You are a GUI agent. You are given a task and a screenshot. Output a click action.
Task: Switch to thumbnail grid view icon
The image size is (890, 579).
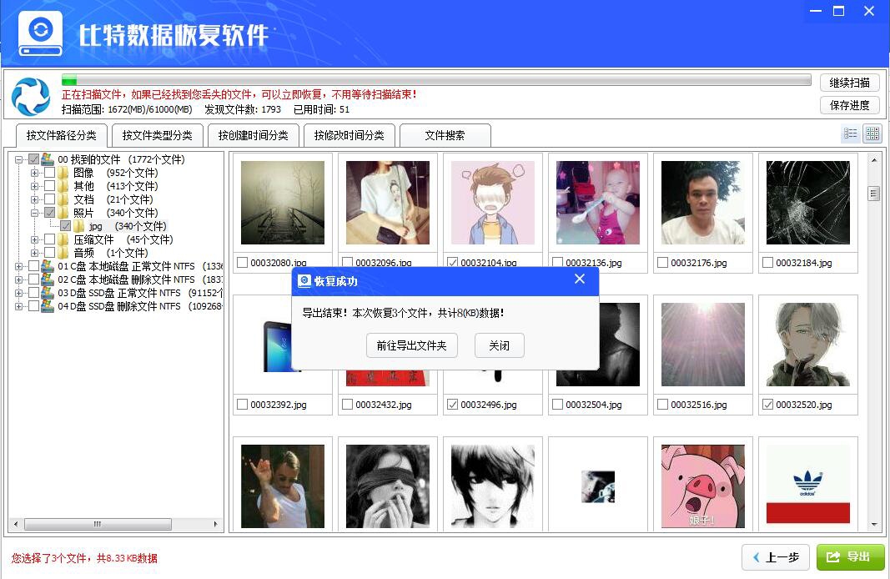pyautogui.click(x=872, y=134)
